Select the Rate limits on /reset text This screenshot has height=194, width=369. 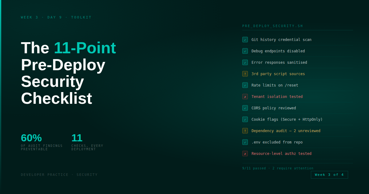275,85
